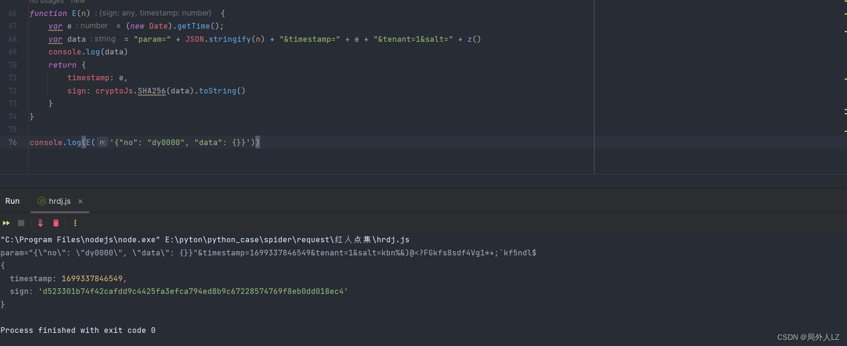Click the function name E on line 66
Image resolution: width=847 pixels, height=346 pixels.
[74, 13]
